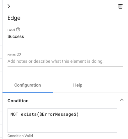
Task: Collapse the Condition section chevron
Action: click(122, 100)
